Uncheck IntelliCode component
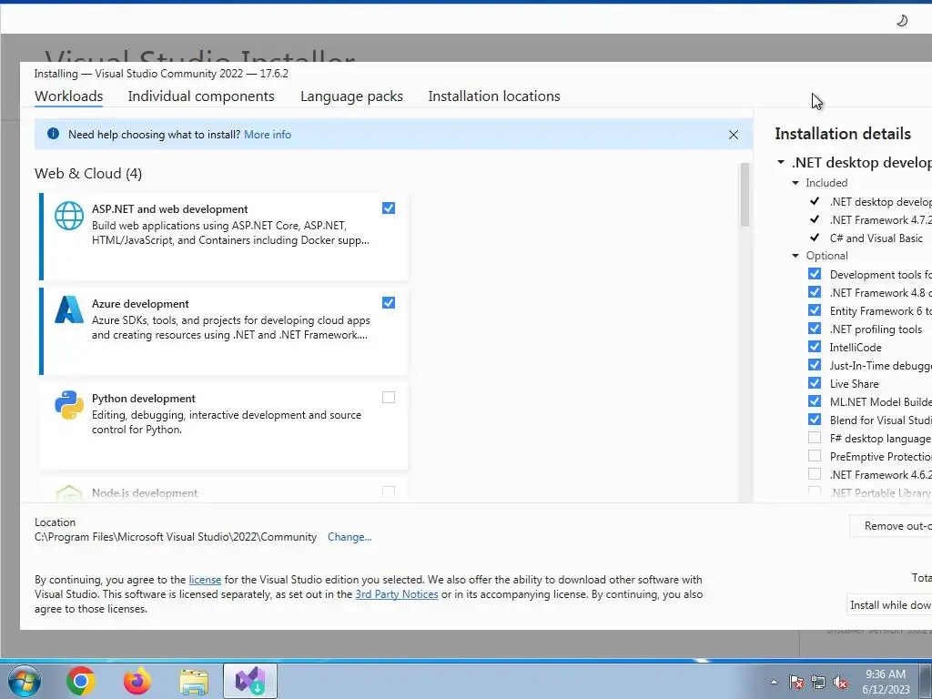The image size is (932, 699). pos(815,347)
